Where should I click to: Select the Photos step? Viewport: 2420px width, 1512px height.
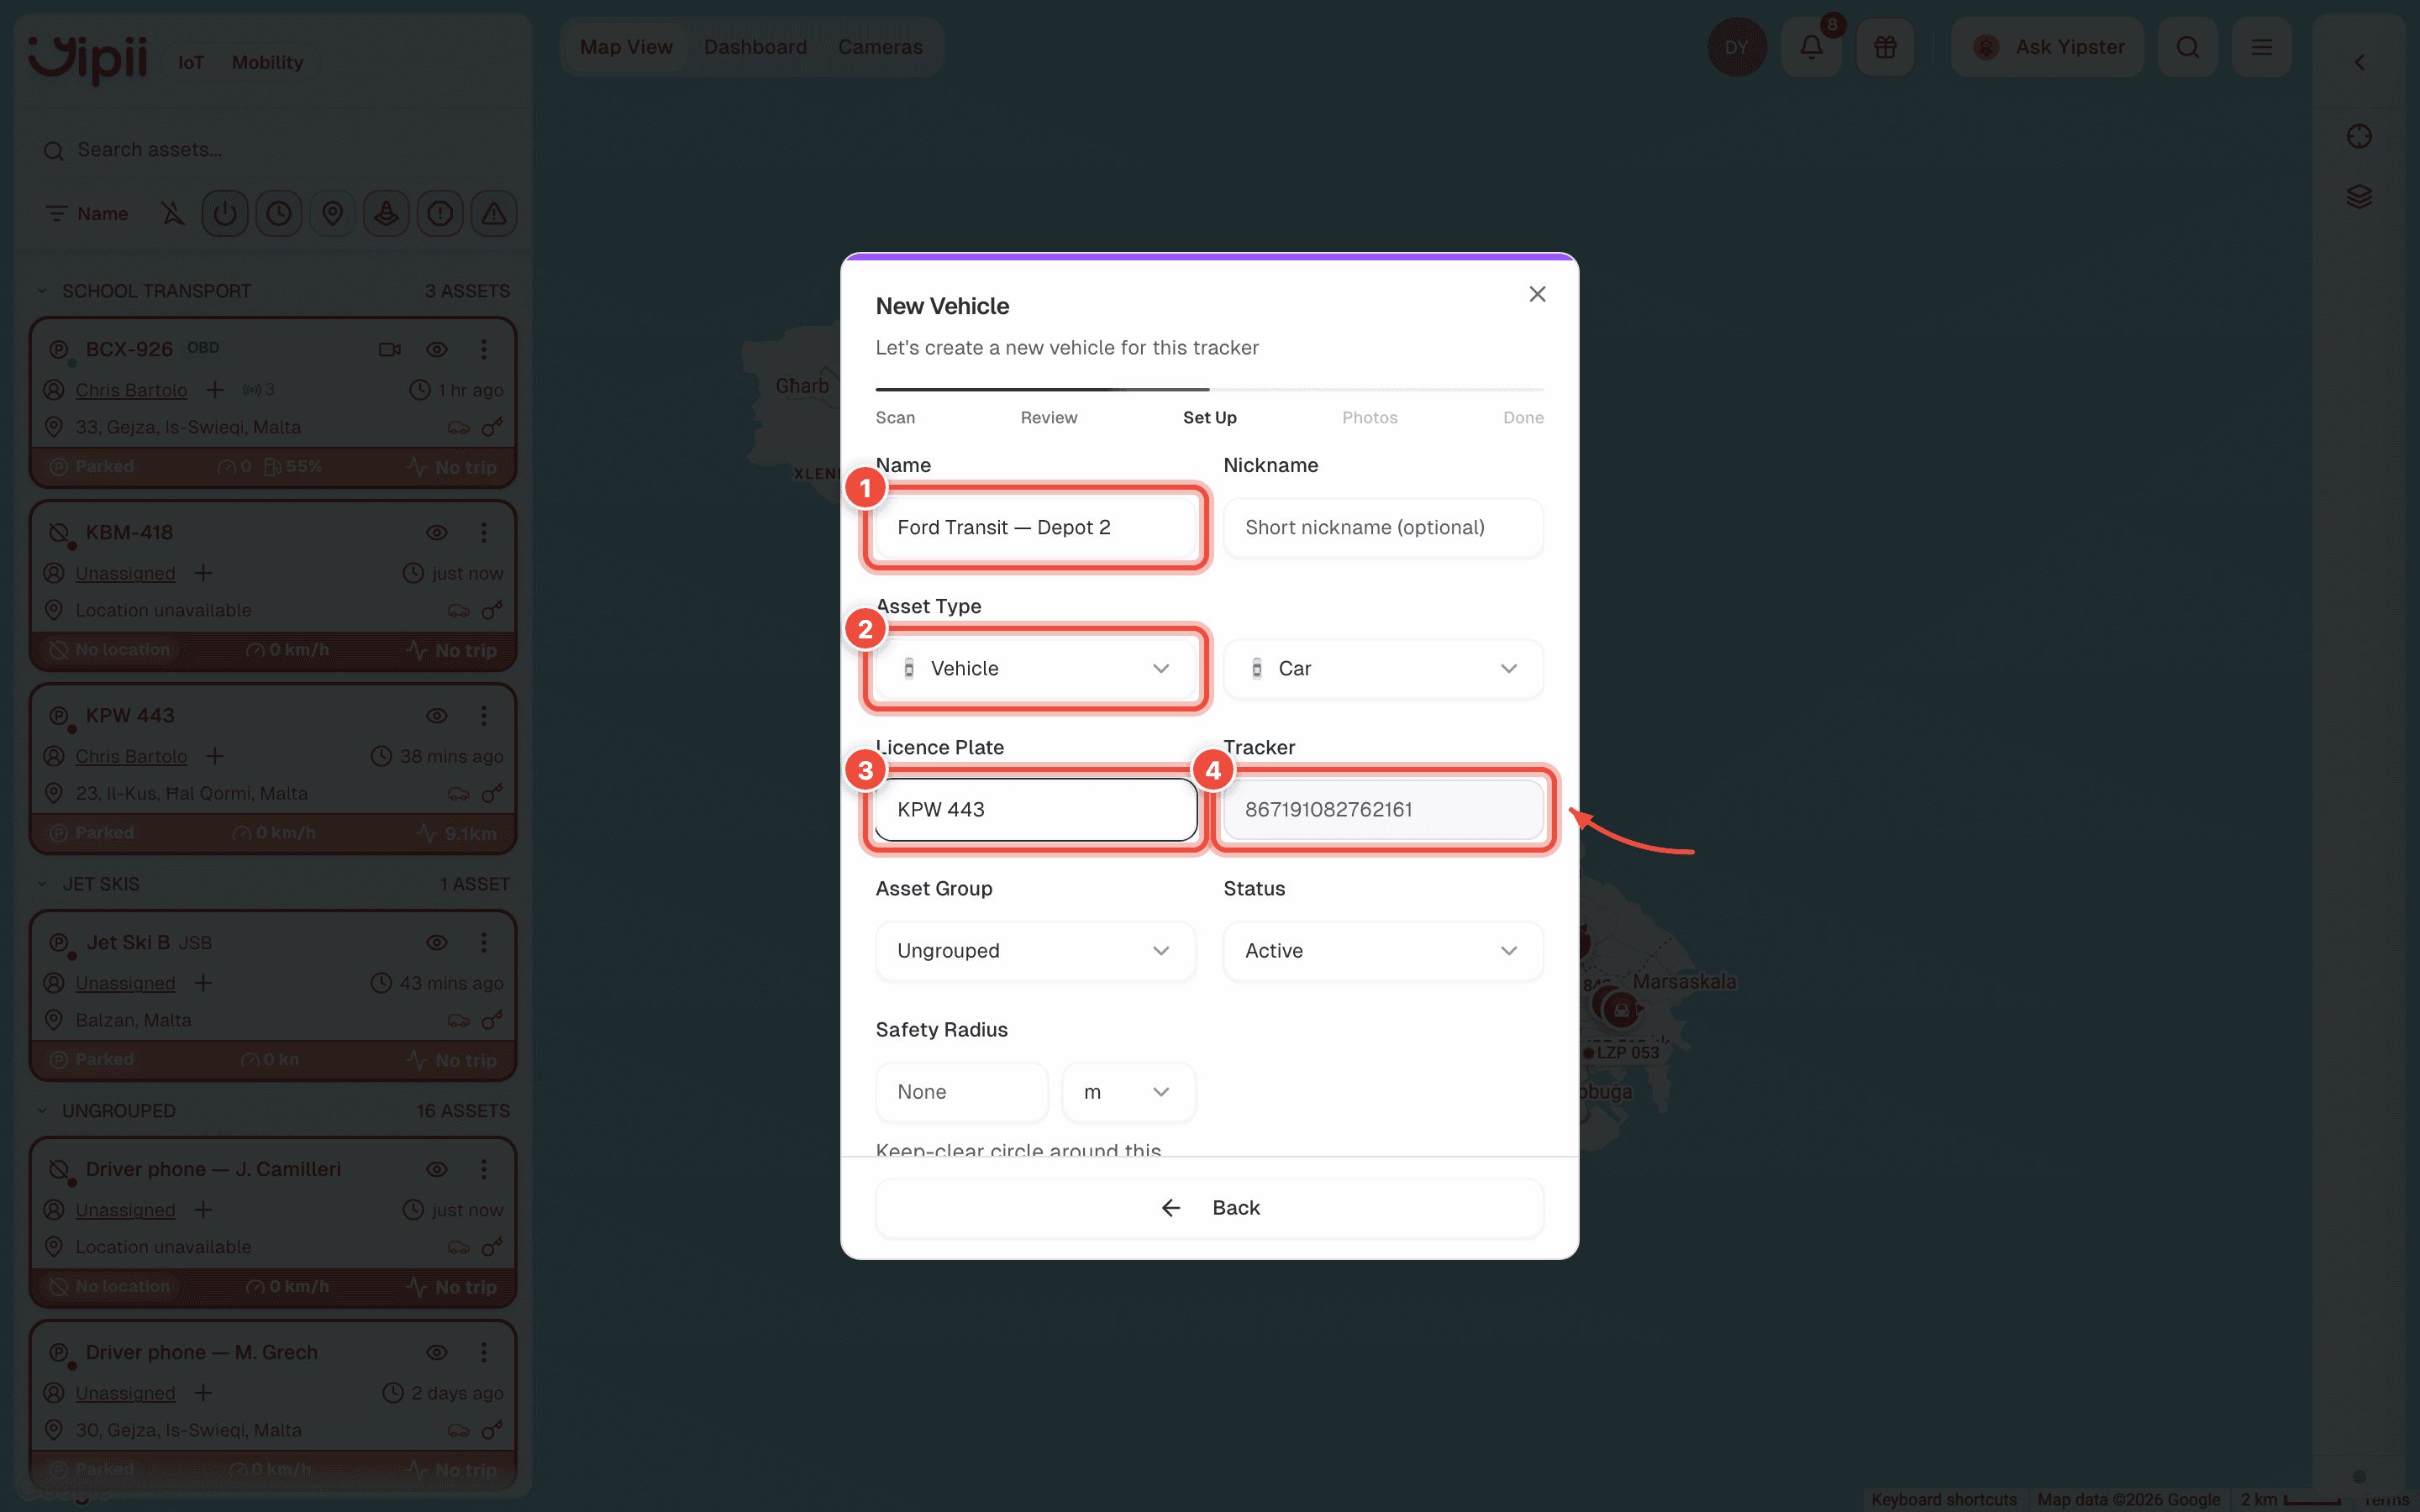1369,418
